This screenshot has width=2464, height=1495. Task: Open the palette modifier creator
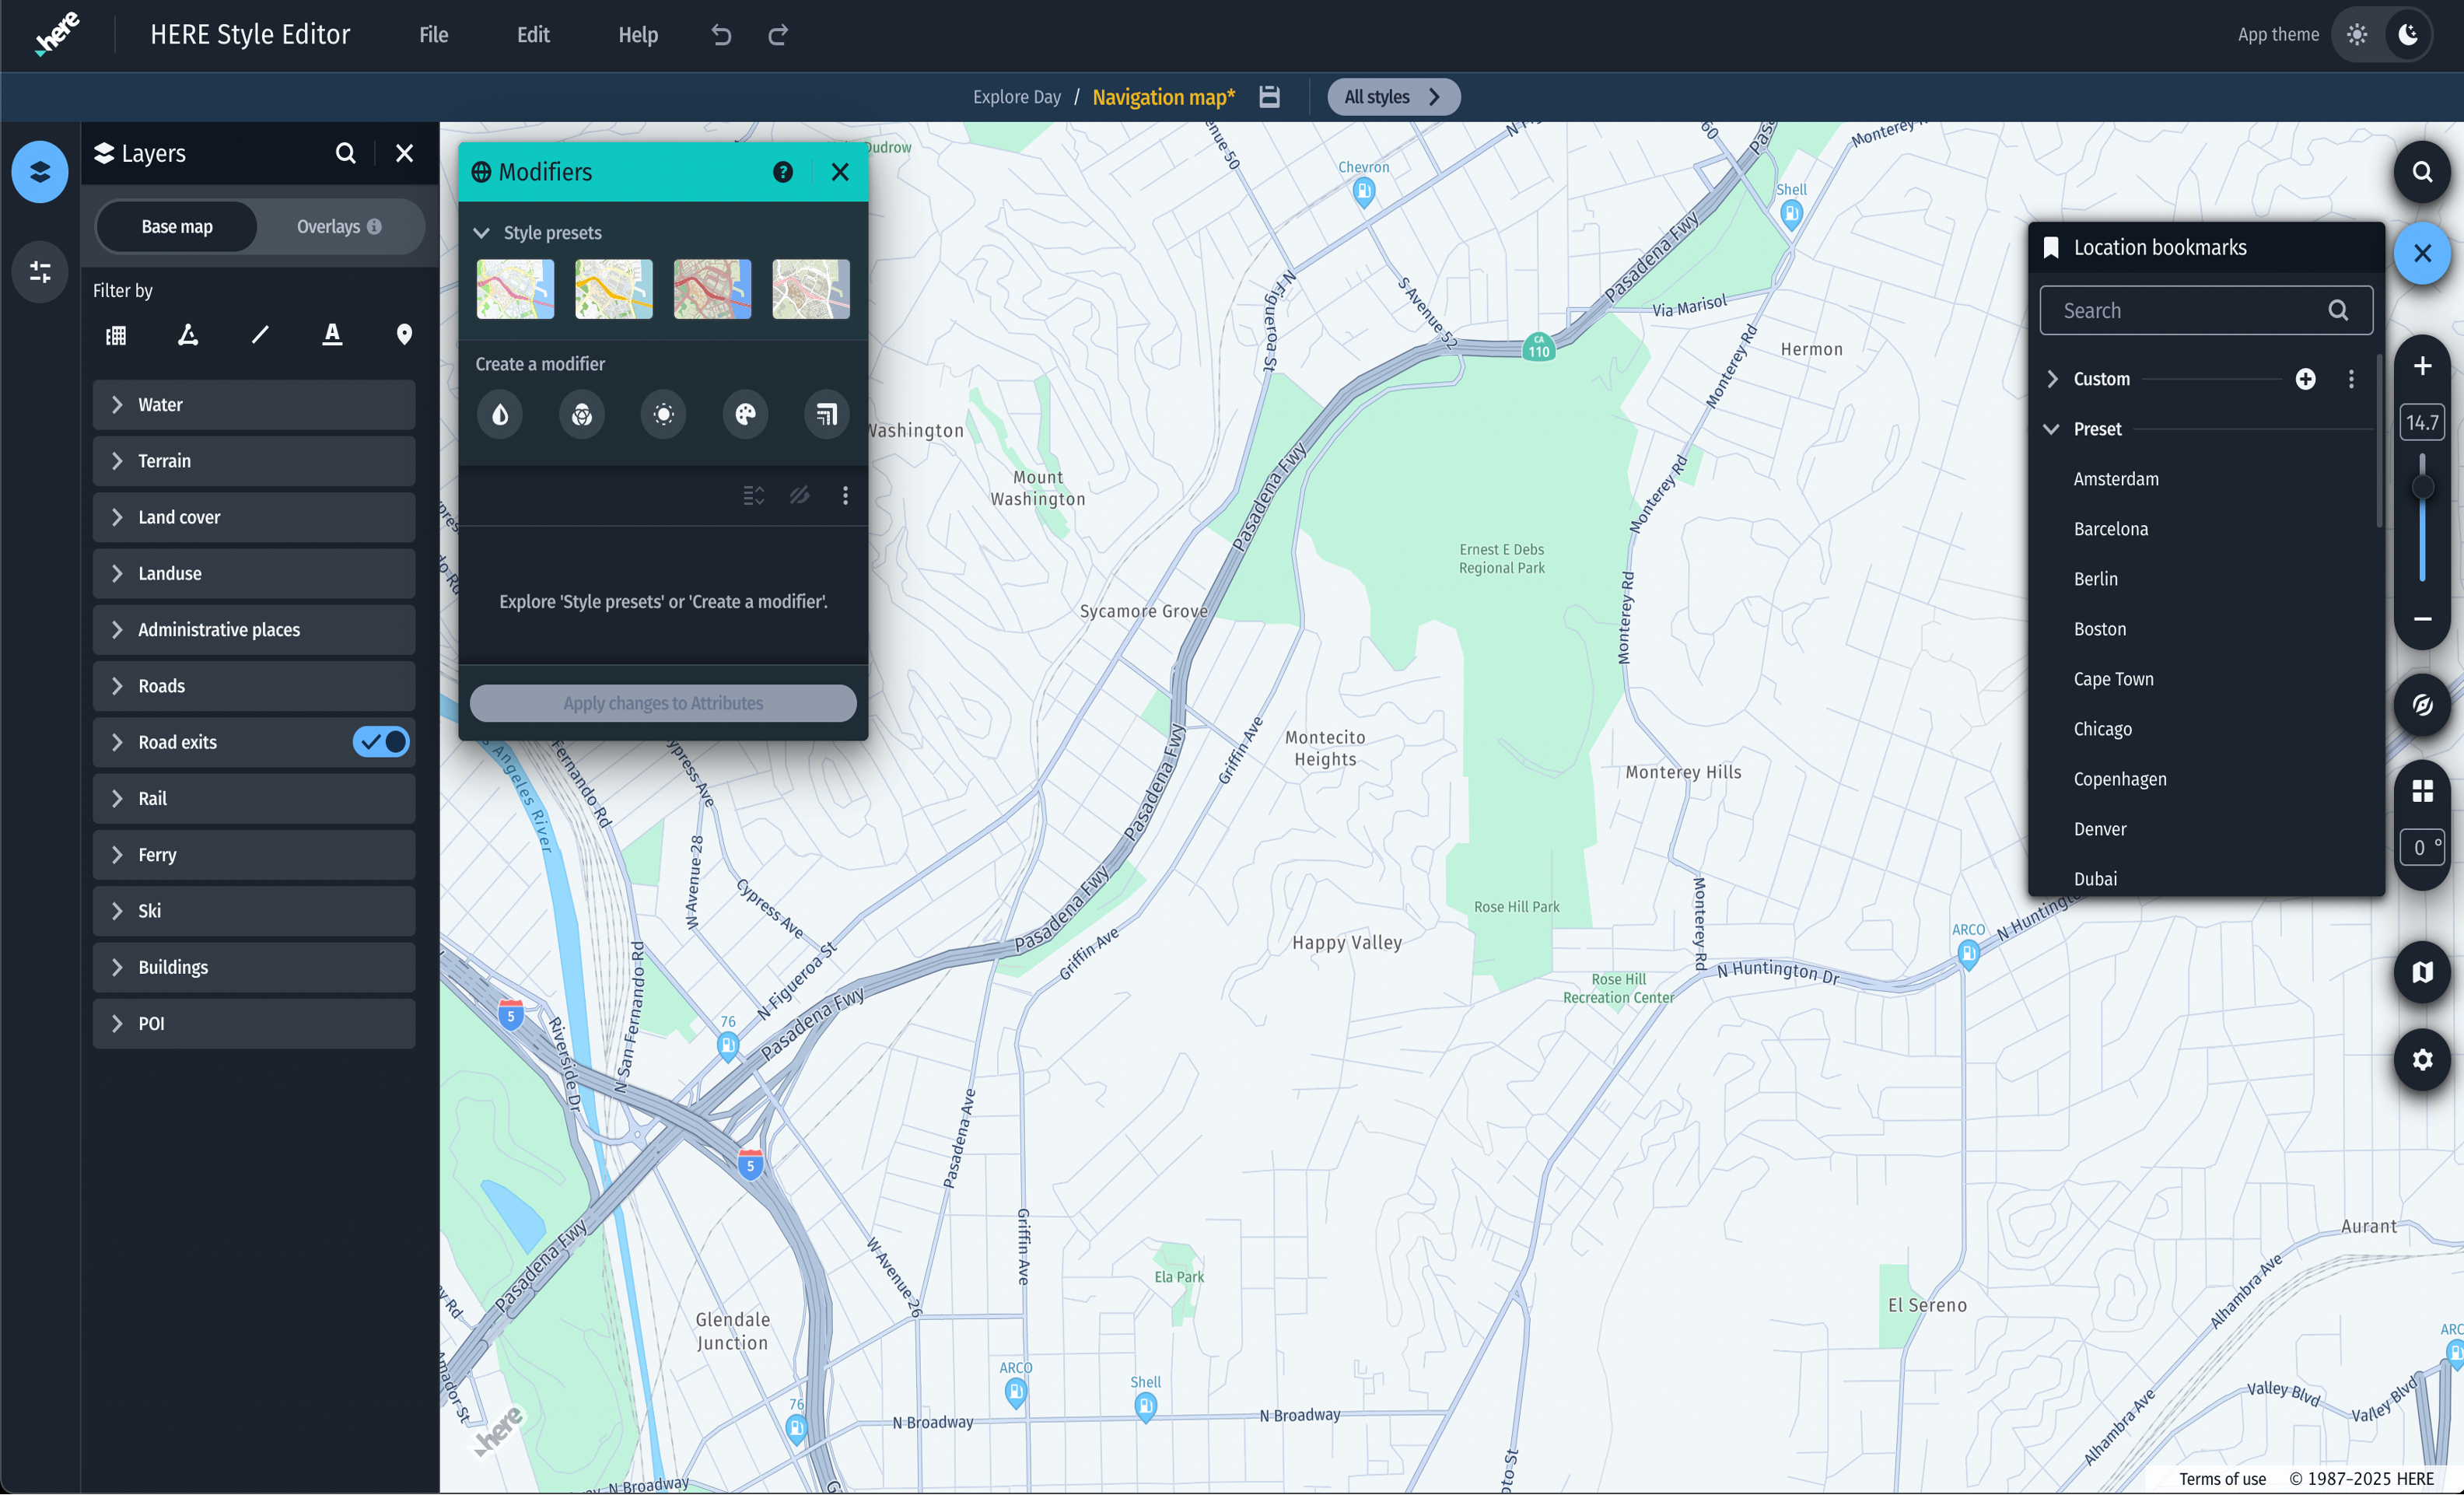pos(744,414)
